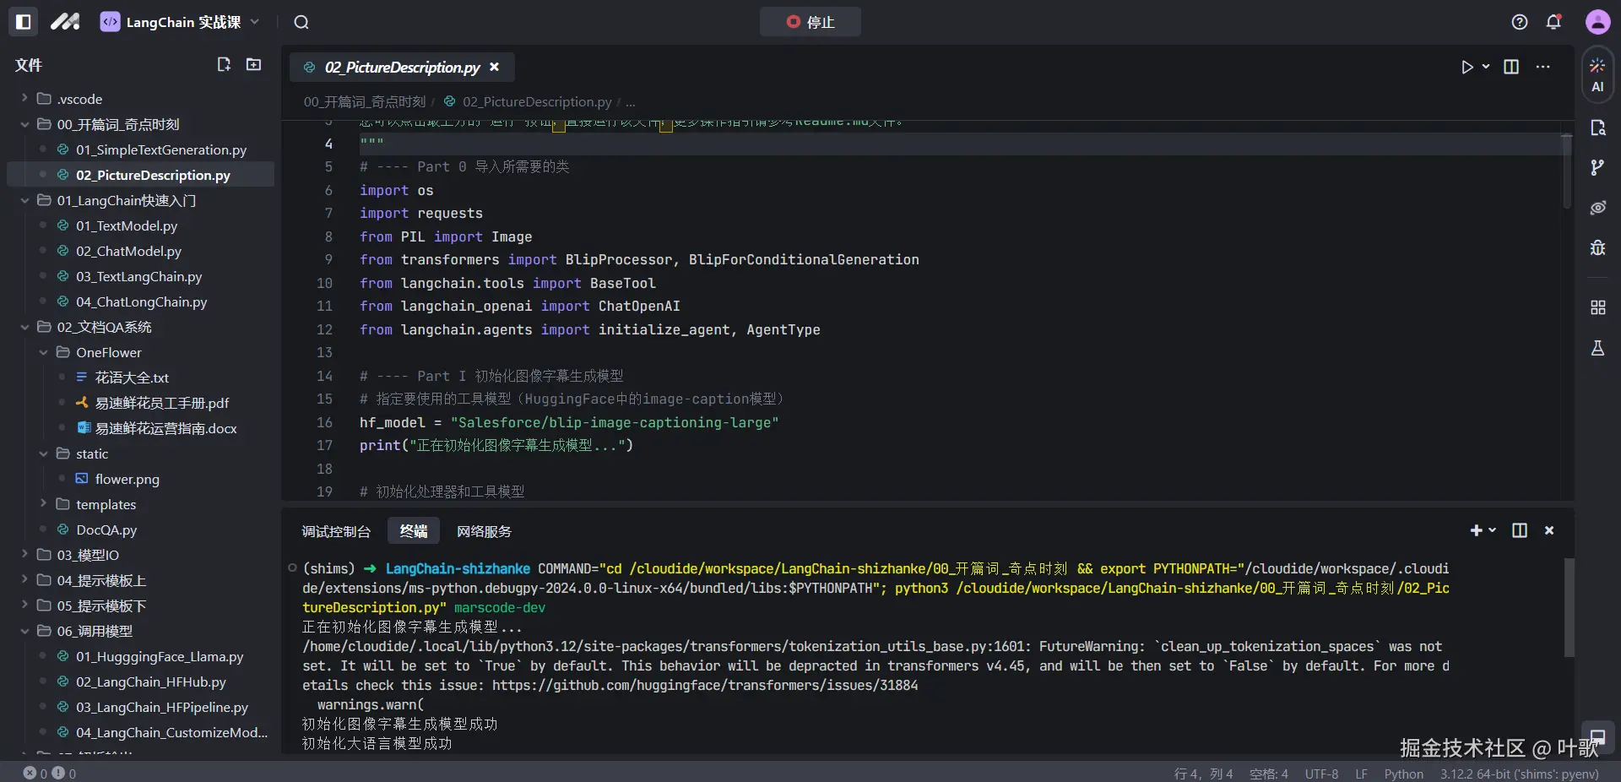Viewport: 1621px width, 782px height.
Task: Split the editor side by side
Action: (1511, 67)
